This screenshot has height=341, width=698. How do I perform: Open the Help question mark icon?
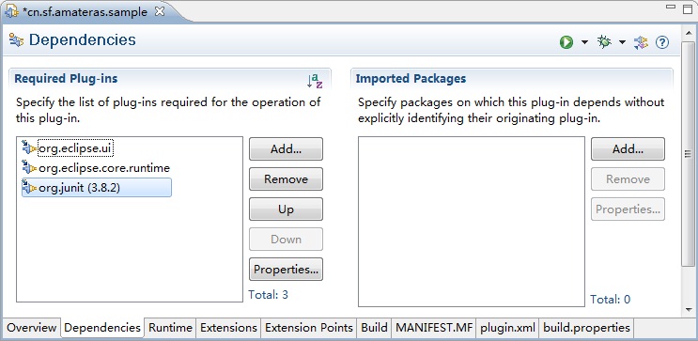coord(662,42)
